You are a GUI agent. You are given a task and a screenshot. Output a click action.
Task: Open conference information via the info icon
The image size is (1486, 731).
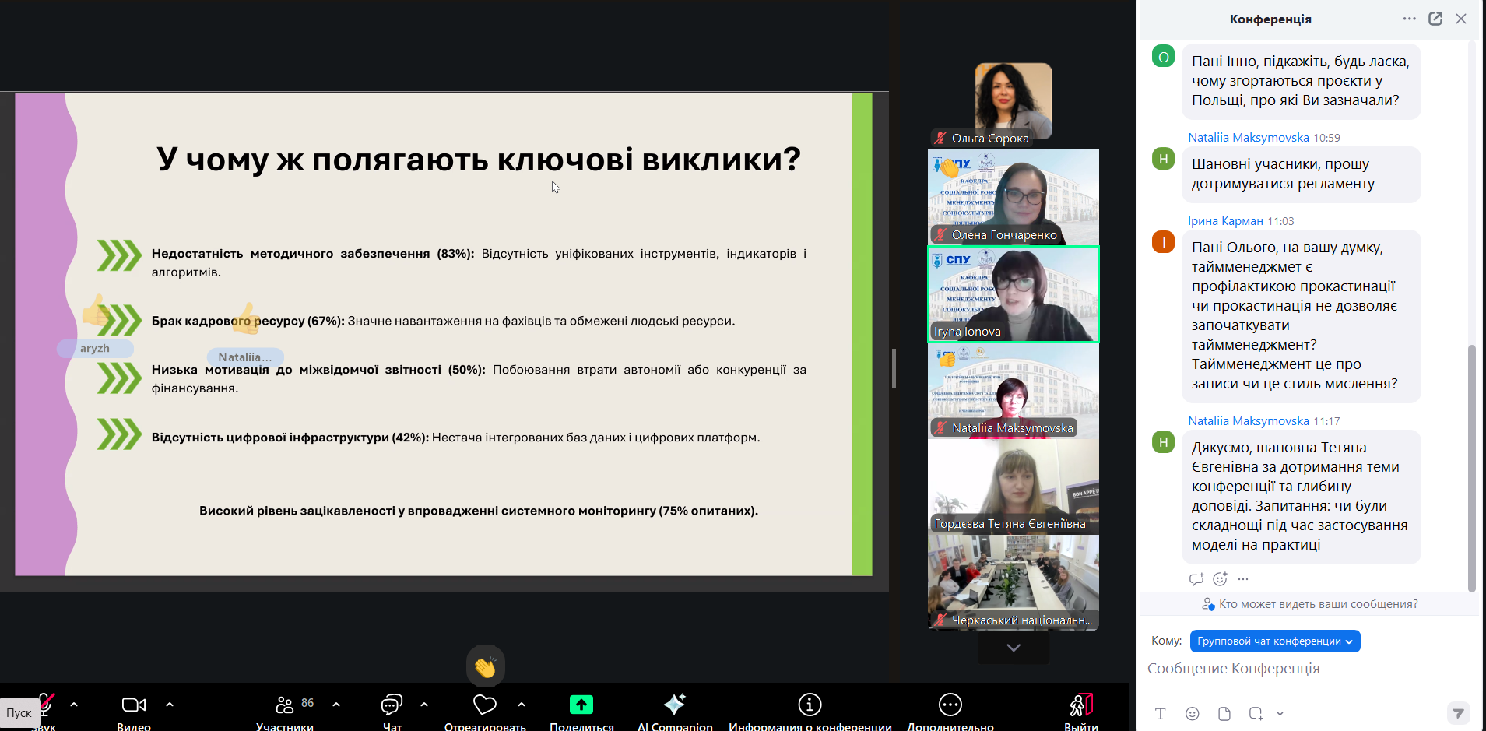tap(810, 705)
